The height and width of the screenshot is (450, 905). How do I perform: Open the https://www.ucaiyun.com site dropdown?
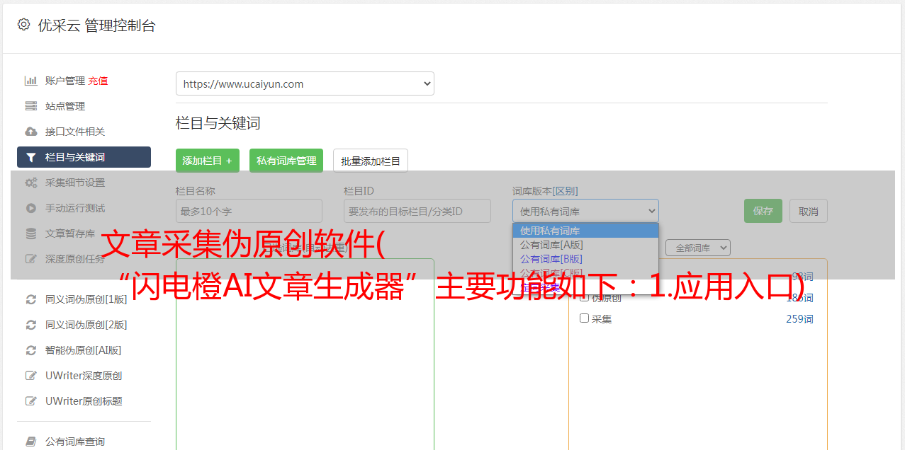[305, 83]
